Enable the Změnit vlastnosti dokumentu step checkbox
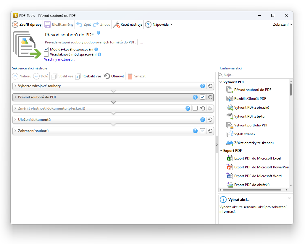 pyautogui.click(x=195, y=108)
